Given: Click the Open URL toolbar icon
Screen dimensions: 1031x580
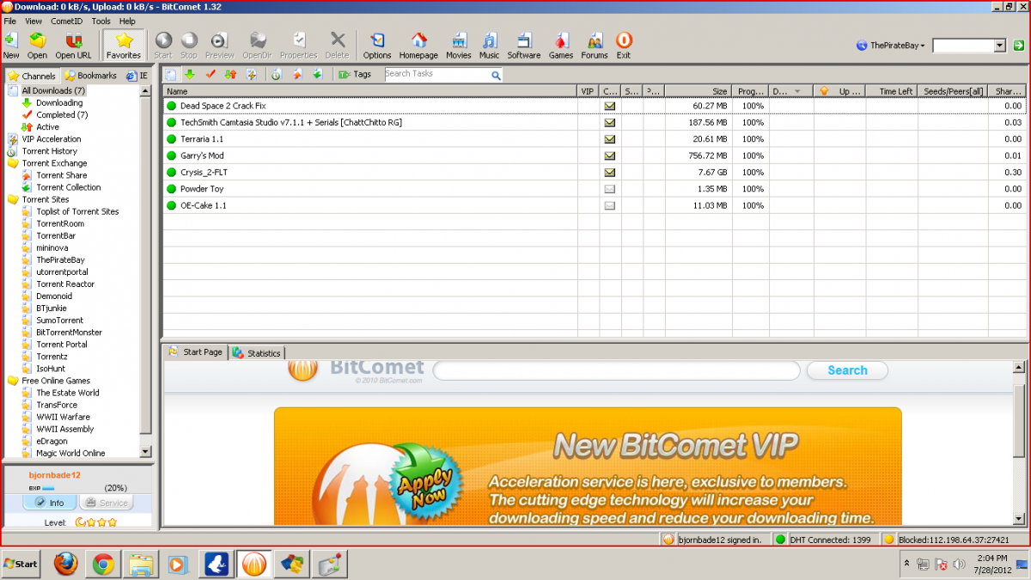Looking at the screenshot, I should [x=74, y=46].
